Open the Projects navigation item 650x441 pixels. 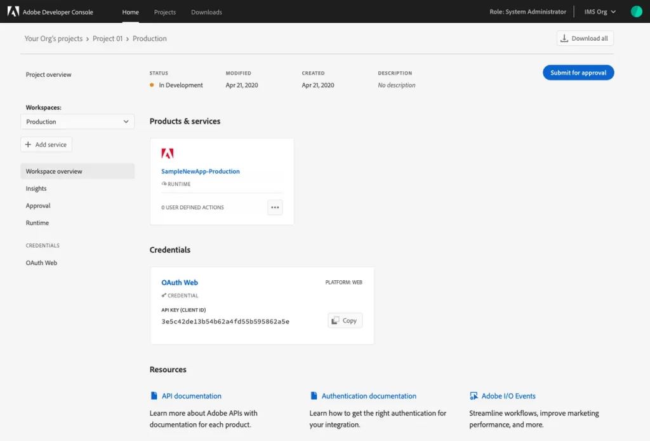click(x=164, y=11)
